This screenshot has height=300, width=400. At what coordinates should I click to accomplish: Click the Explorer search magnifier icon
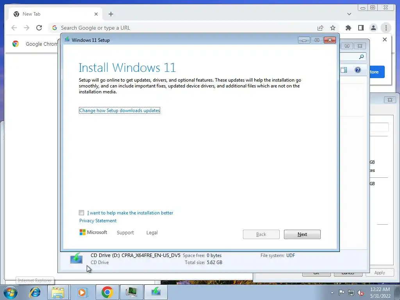click(361, 57)
